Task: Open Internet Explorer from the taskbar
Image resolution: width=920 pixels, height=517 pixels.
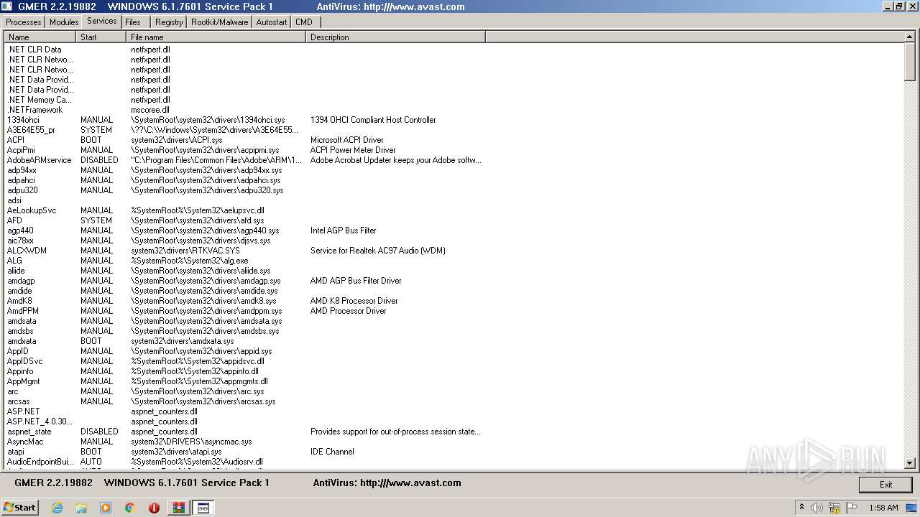Action: (57, 508)
